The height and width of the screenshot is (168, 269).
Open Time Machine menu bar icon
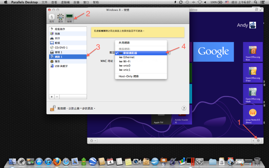coord(187,2)
